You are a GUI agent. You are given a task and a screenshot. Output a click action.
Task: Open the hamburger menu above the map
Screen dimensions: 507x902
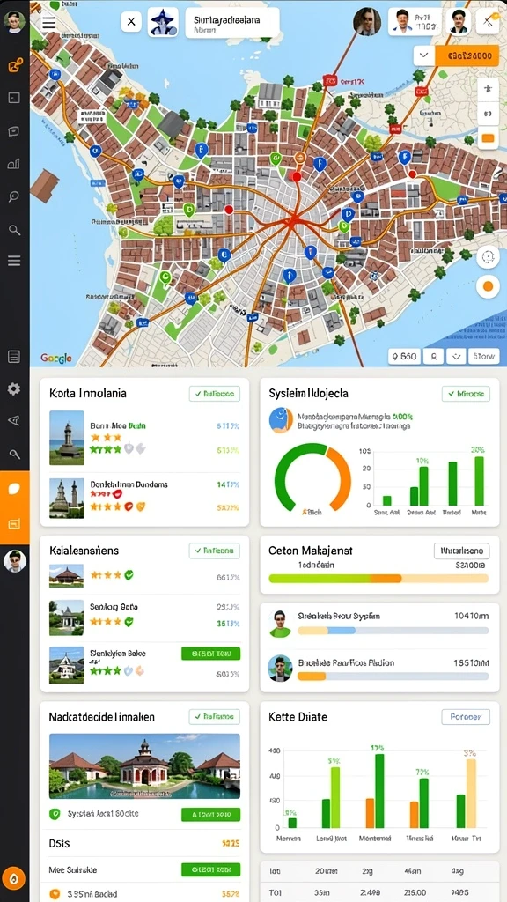[x=49, y=22]
